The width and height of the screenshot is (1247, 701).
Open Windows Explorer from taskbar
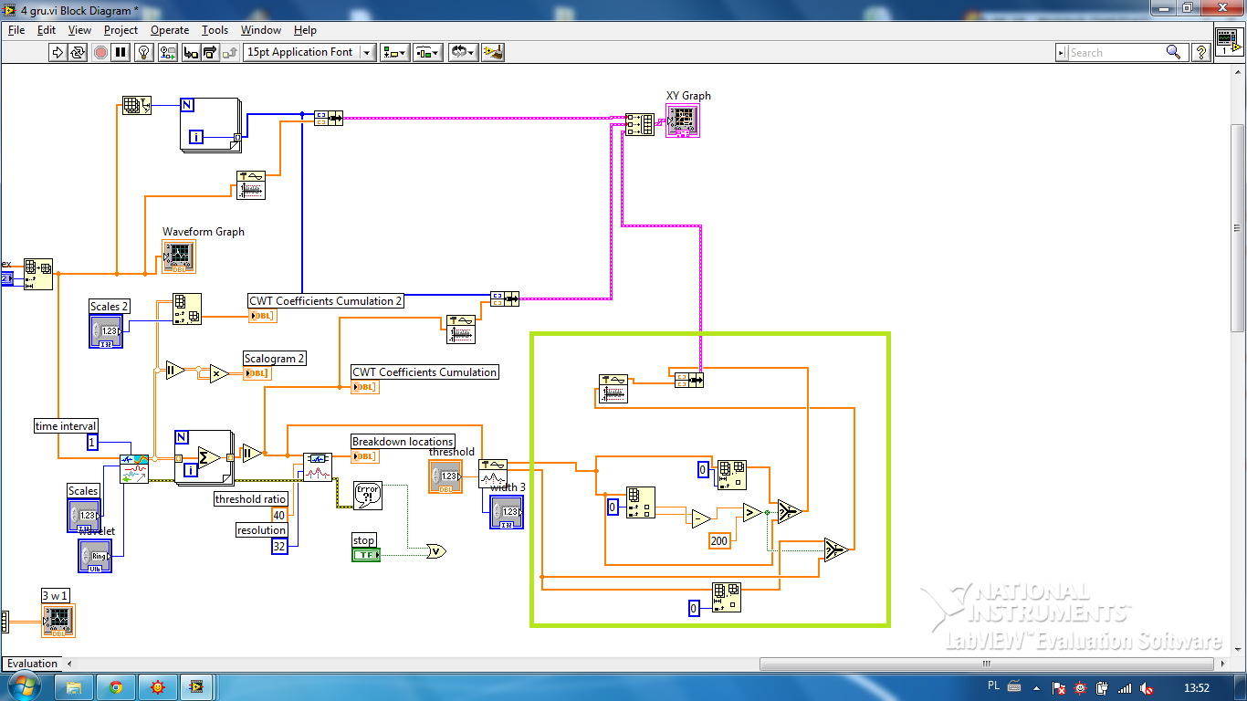point(75,686)
